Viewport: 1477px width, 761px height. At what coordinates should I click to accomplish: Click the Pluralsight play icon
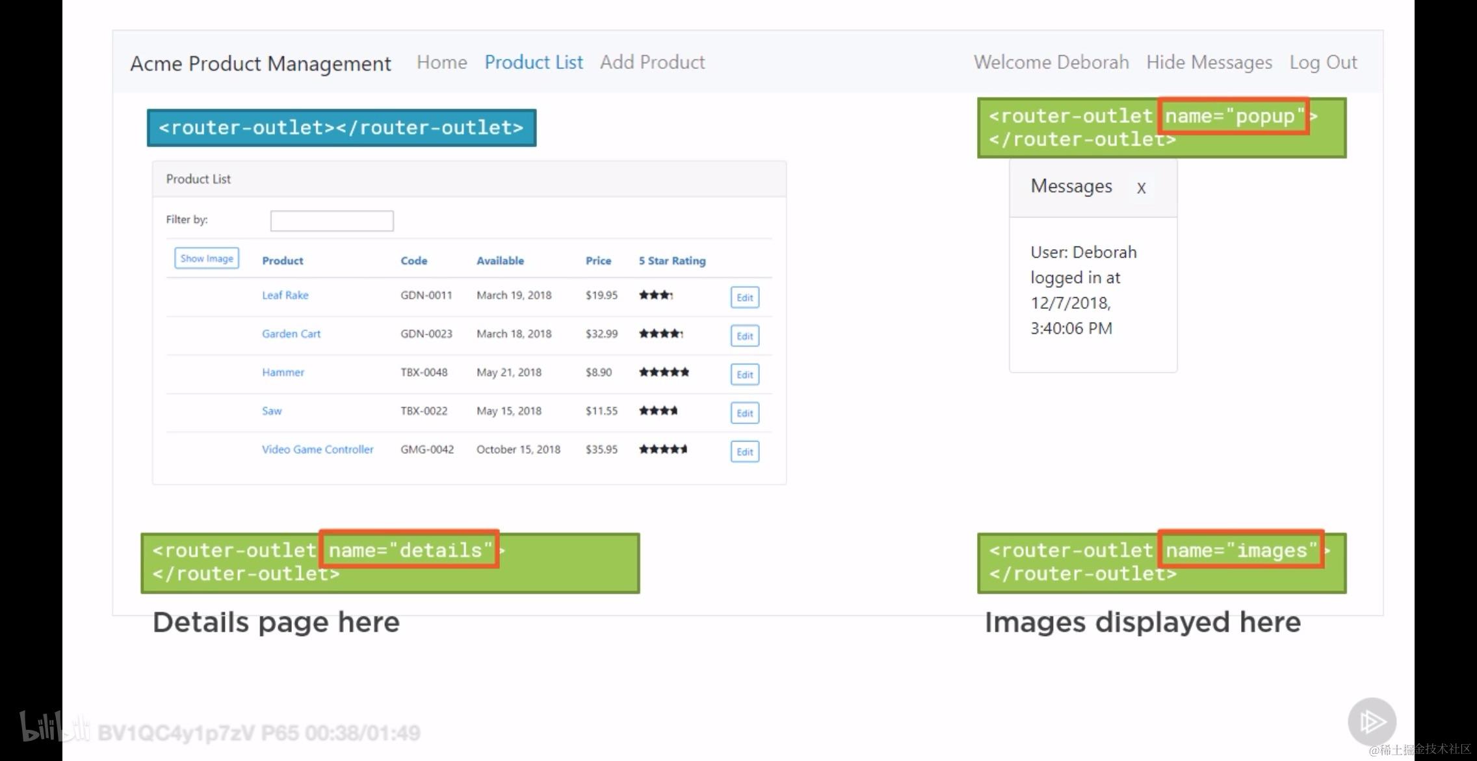point(1372,721)
